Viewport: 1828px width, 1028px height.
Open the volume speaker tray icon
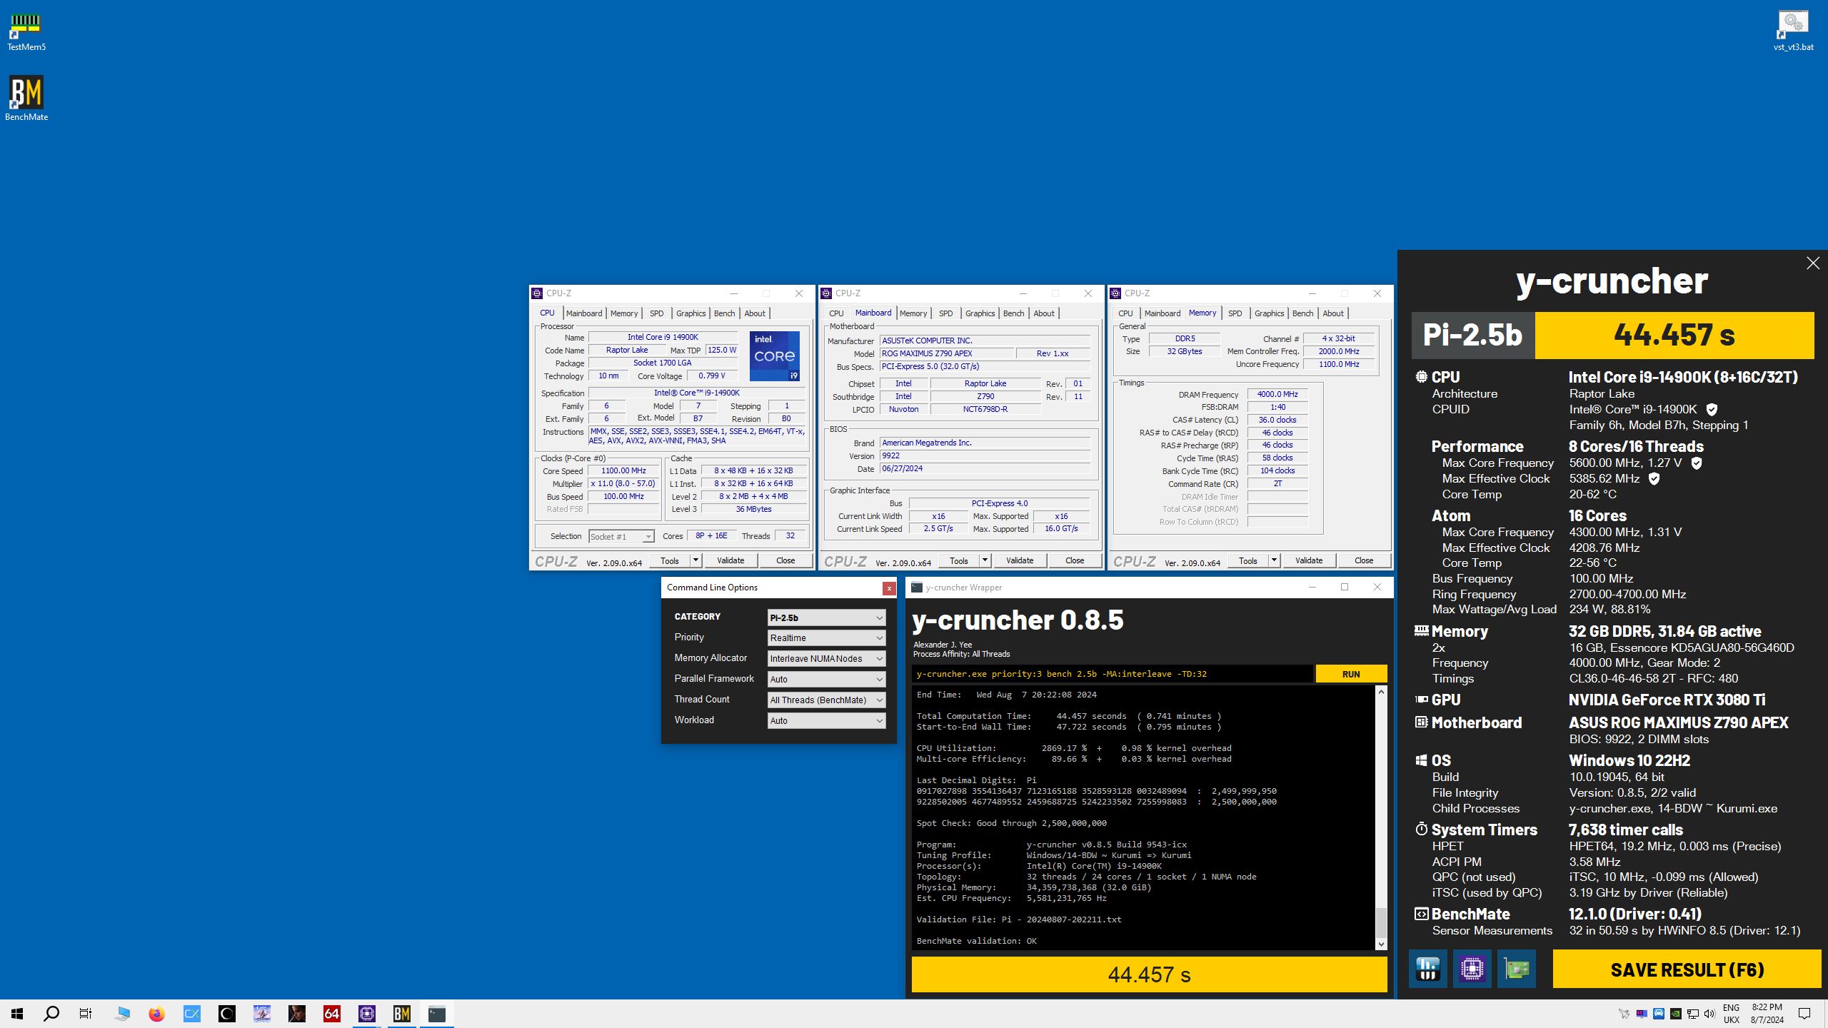1709,1014
